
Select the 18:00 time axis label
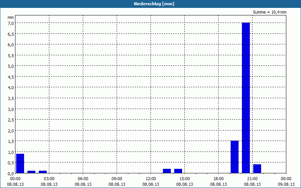tap(219, 179)
